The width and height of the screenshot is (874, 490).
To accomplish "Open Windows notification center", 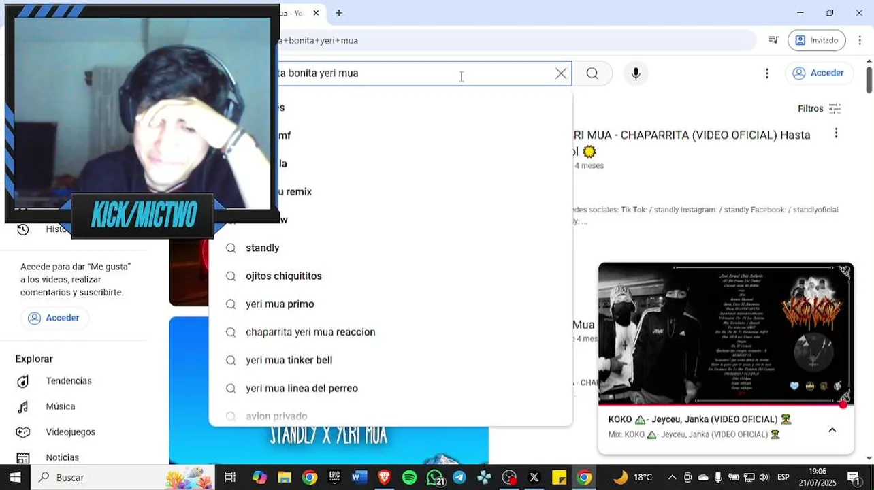I will [x=854, y=477].
